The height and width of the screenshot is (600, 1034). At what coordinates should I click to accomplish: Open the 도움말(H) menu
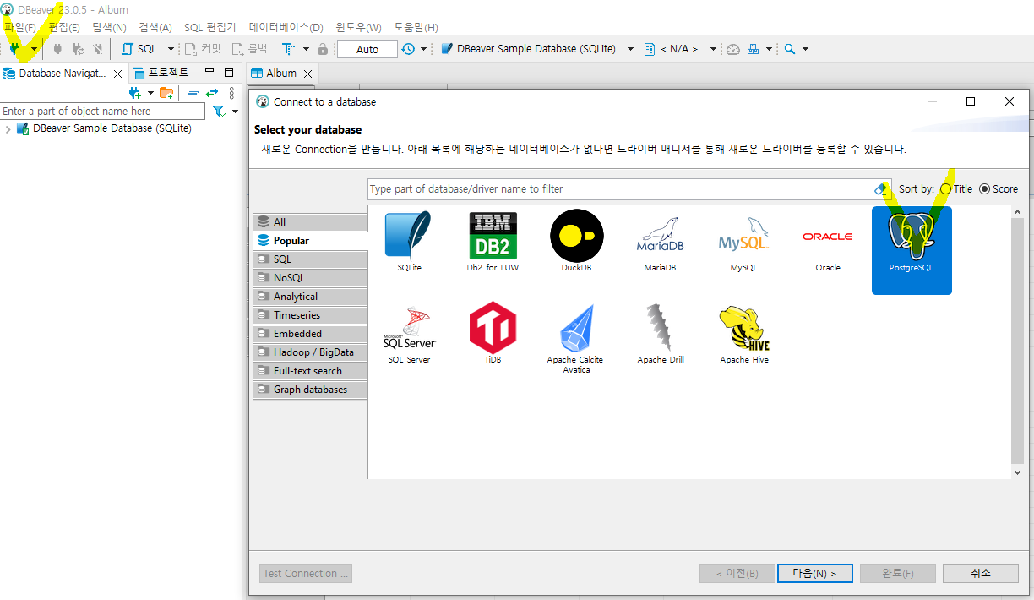(416, 27)
